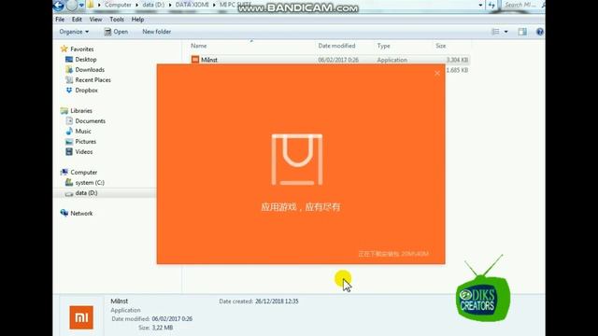Click the Open toolbar button
The width and height of the screenshot is (598, 336).
tap(116, 32)
